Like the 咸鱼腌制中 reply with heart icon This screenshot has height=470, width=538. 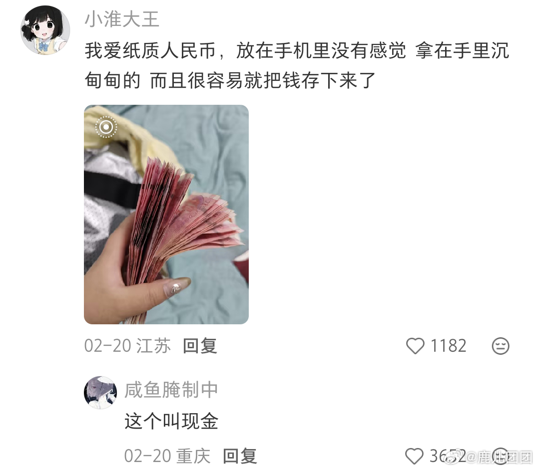click(x=414, y=456)
